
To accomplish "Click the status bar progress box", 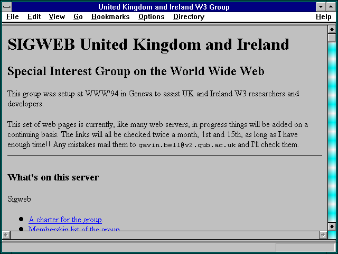I will click(305, 247).
